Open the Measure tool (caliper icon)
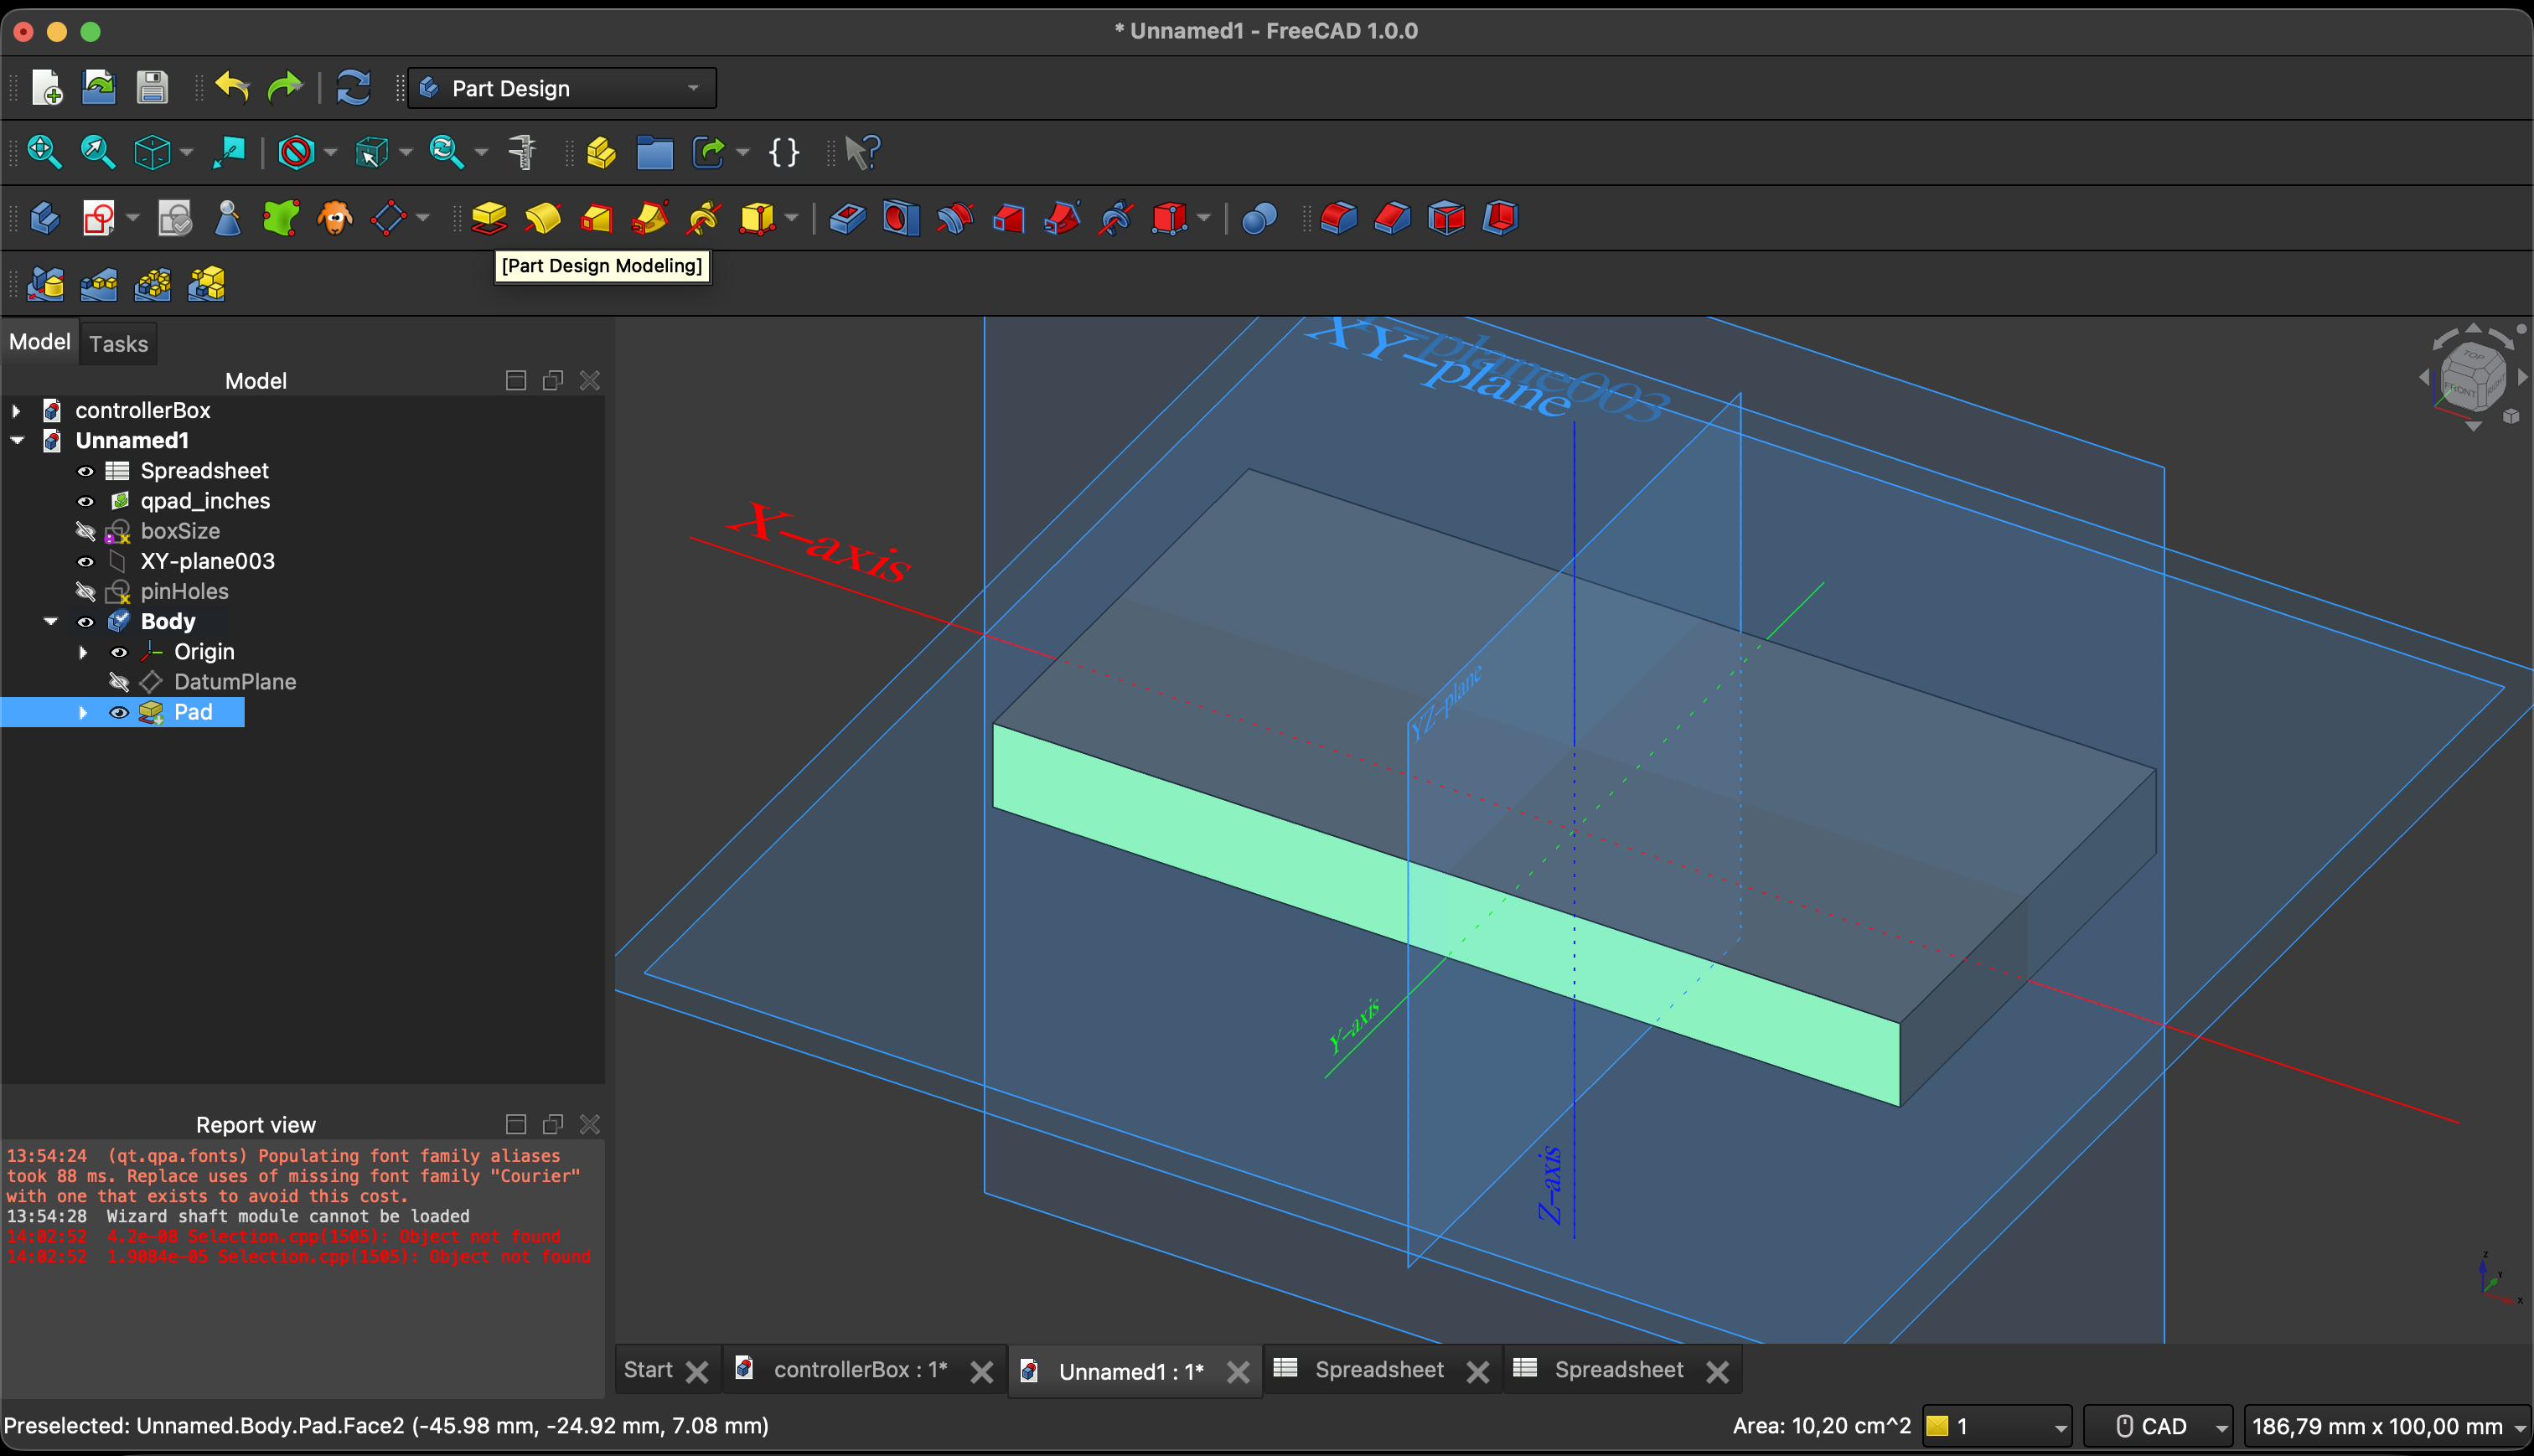The width and height of the screenshot is (2534, 1456). 521,152
